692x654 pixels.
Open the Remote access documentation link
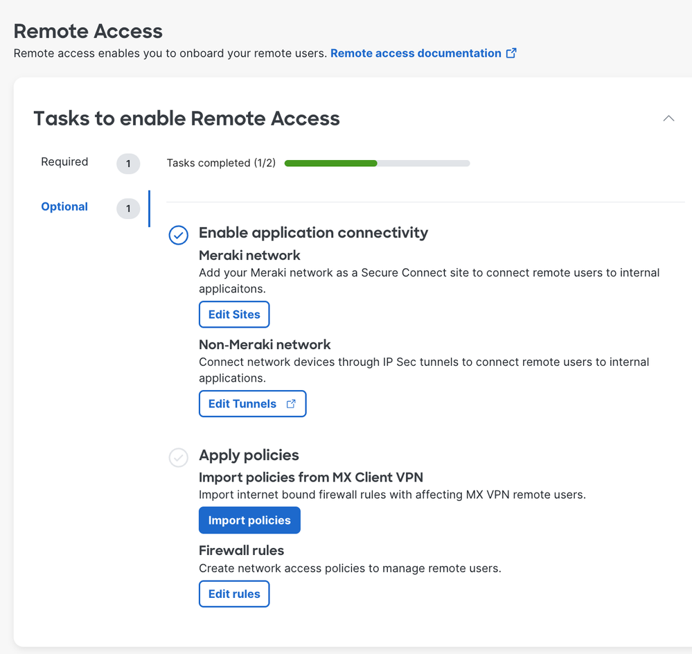(x=416, y=53)
